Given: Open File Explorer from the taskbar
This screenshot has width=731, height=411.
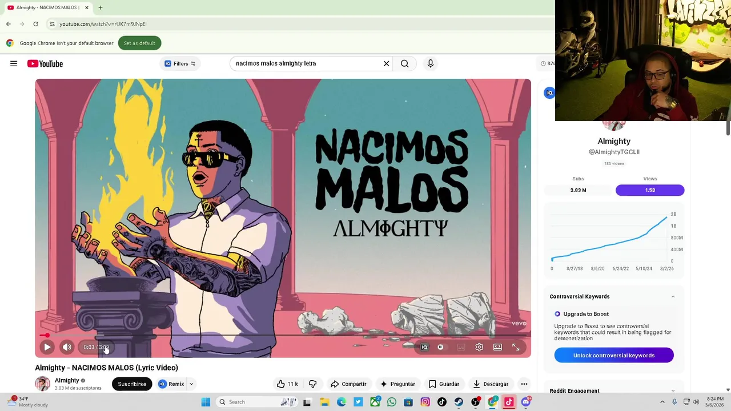Looking at the screenshot, I should point(324,402).
